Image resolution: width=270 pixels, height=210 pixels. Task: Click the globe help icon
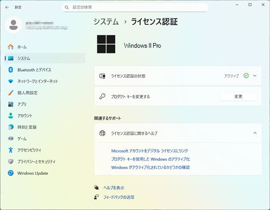pyautogui.click(x=102, y=133)
